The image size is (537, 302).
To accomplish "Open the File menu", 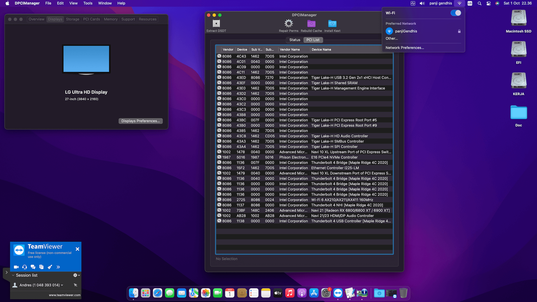I will pos(48,3).
